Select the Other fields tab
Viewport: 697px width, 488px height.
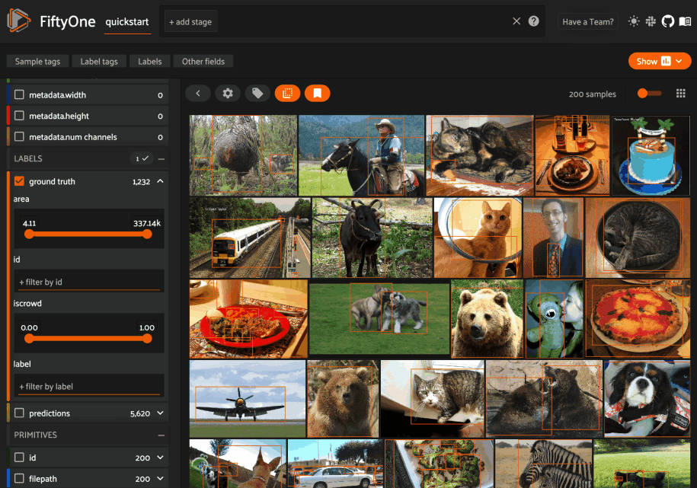203,62
